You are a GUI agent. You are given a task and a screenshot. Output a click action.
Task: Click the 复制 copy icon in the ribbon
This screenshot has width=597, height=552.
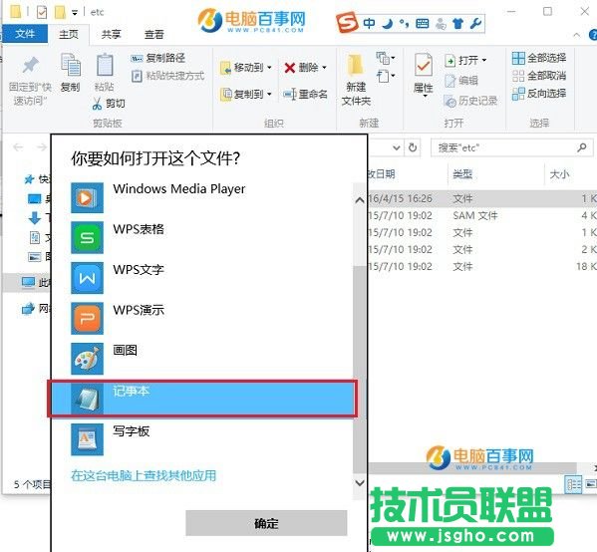pos(71,65)
